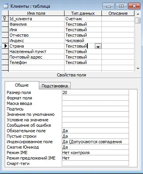Click the Условие на значение field
Viewport: 143px width, 174px height.
tap(95, 120)
